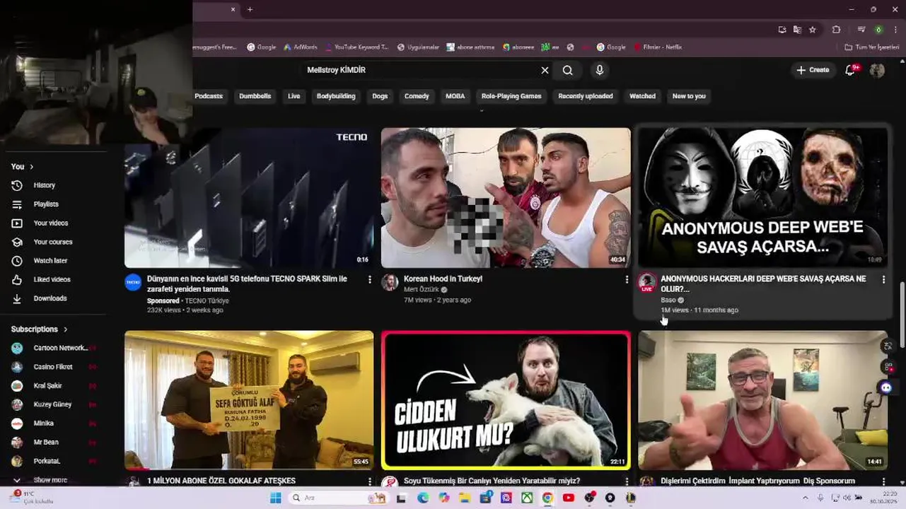The image size is (906, 509).
Task: Open Chrome three-dot menu
Action: click(x=895, y=30)
